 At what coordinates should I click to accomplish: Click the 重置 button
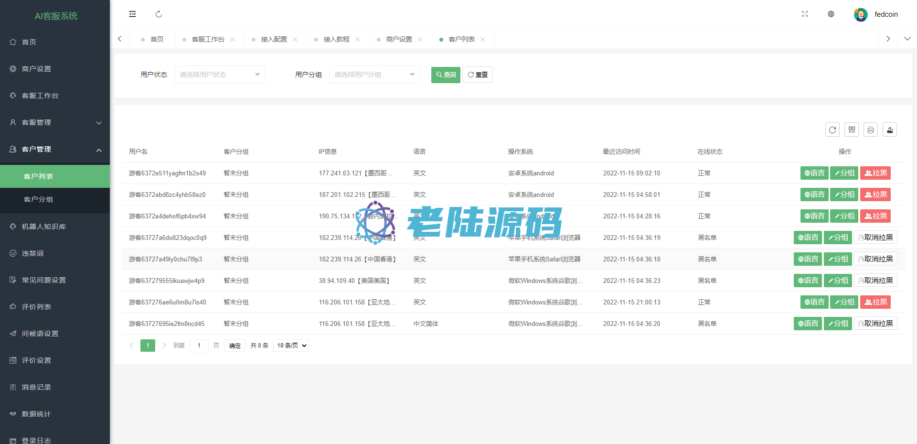[x=478, y=75]
